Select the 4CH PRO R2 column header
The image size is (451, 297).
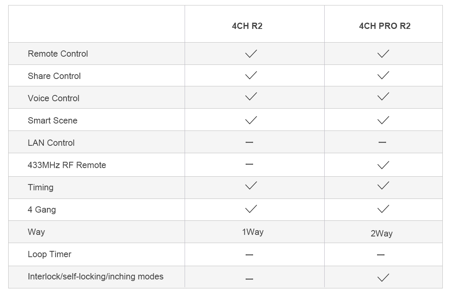385,26
